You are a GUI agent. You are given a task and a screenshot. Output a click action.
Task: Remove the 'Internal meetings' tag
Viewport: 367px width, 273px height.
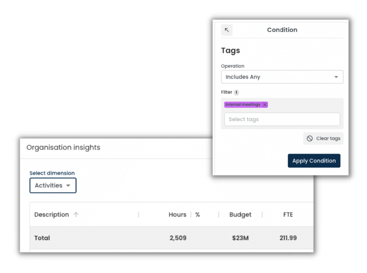265,105
